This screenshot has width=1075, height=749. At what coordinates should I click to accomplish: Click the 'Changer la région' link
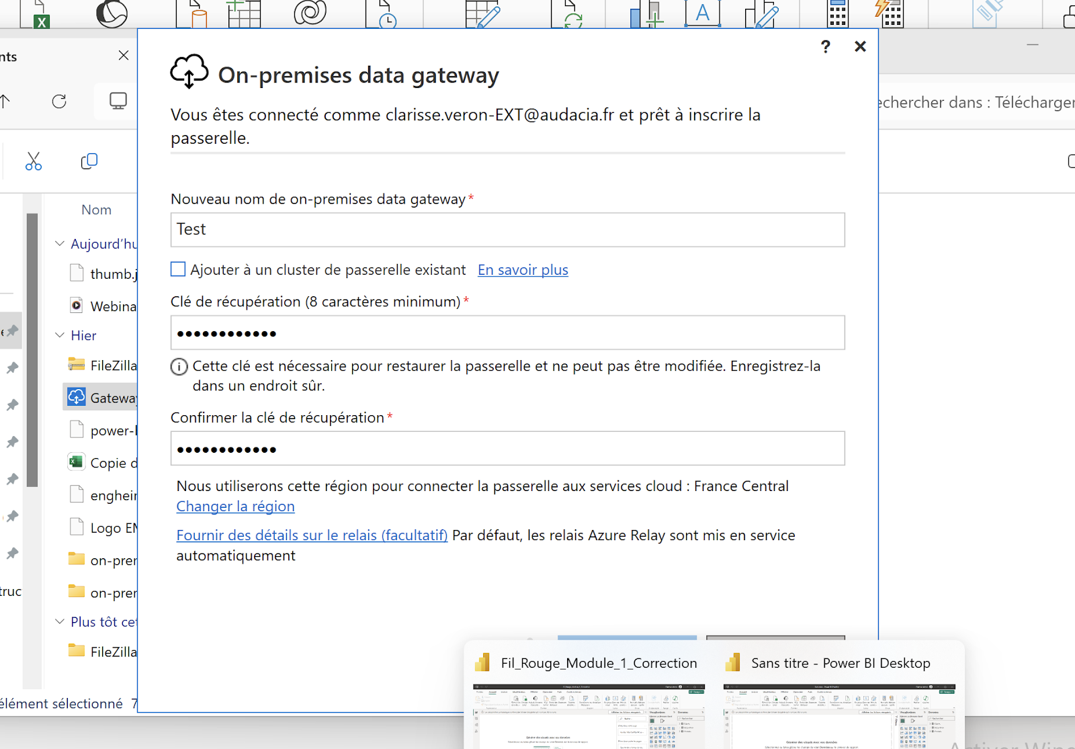coord(235,506)
